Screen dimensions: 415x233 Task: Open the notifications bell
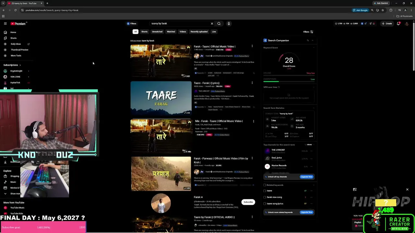pyautogui.click(x=398, y=24)
